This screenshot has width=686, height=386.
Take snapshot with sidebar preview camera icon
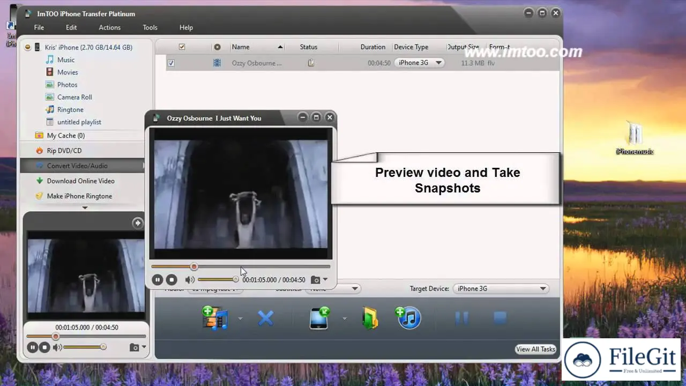pyautogui.click(x=134, y=347)
